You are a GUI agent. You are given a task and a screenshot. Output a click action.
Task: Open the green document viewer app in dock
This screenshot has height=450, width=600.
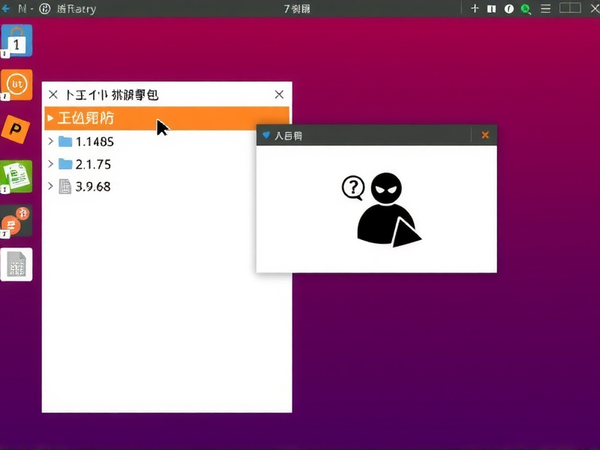click(16, 176)
